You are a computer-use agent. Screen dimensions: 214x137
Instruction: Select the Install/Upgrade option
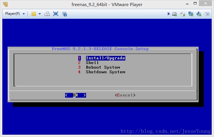tap(106, 58)
